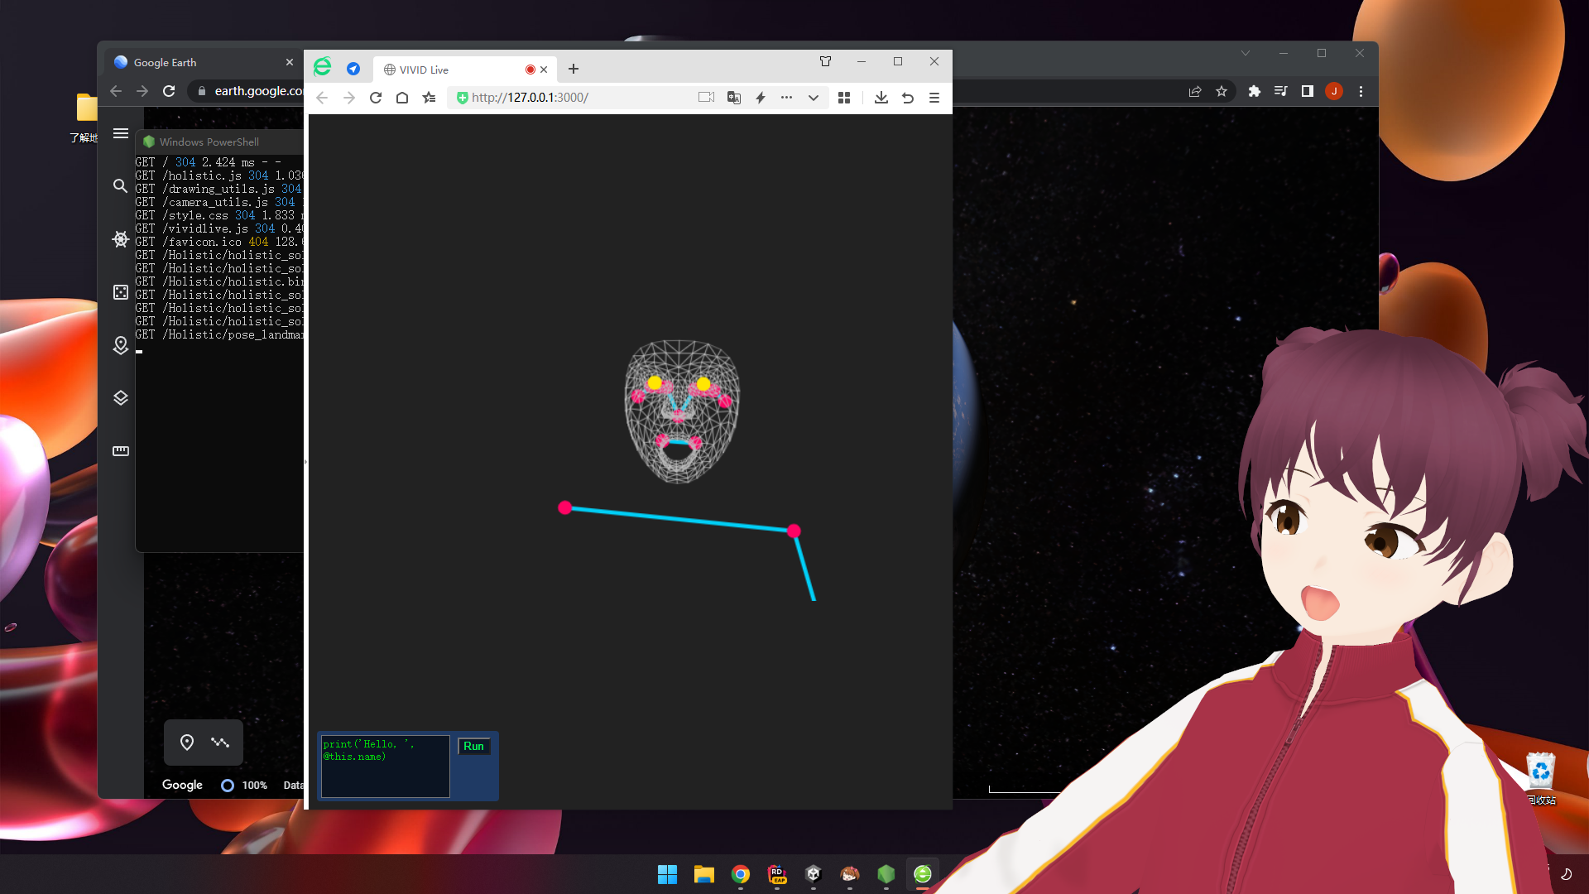Click the skin shirt icon in title bar
Image resolution: width=1589 pixels, height=894 pixels.
coord(825,61)
